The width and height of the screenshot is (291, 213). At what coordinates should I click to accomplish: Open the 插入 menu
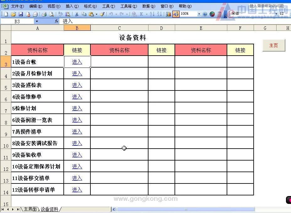click(72, 6)
